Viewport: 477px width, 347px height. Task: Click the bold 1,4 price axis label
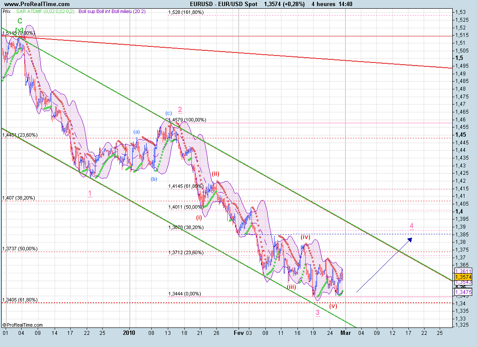coord(459,212)
